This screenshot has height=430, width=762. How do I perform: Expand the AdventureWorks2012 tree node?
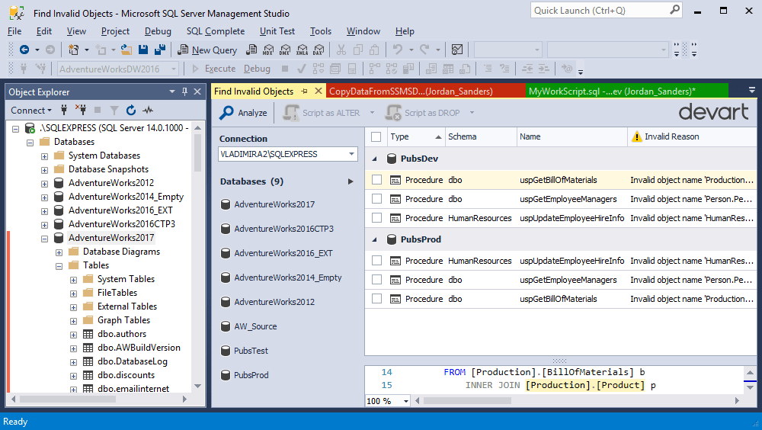(44, 184)
